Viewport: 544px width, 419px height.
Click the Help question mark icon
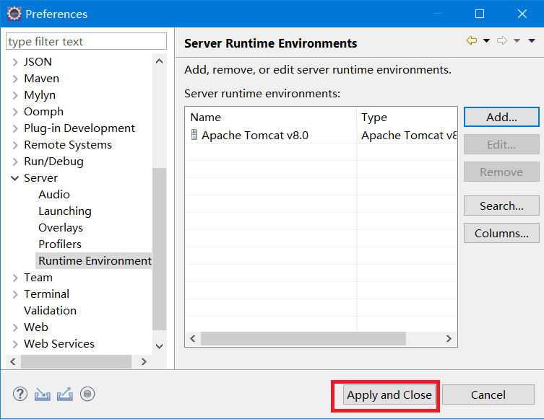click(20, 394)
